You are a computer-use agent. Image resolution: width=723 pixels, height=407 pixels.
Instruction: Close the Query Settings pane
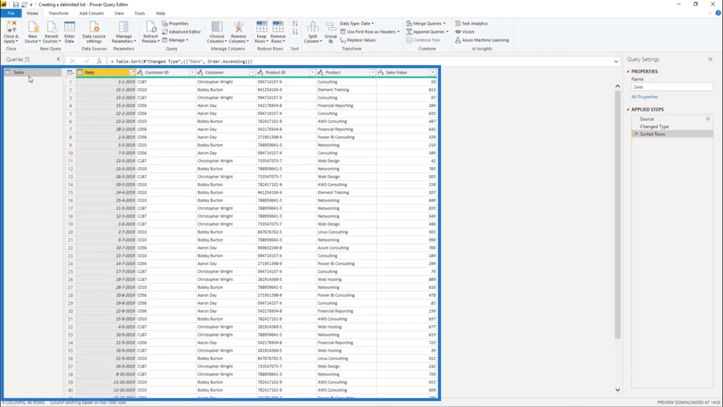click(x=710, y=59)
